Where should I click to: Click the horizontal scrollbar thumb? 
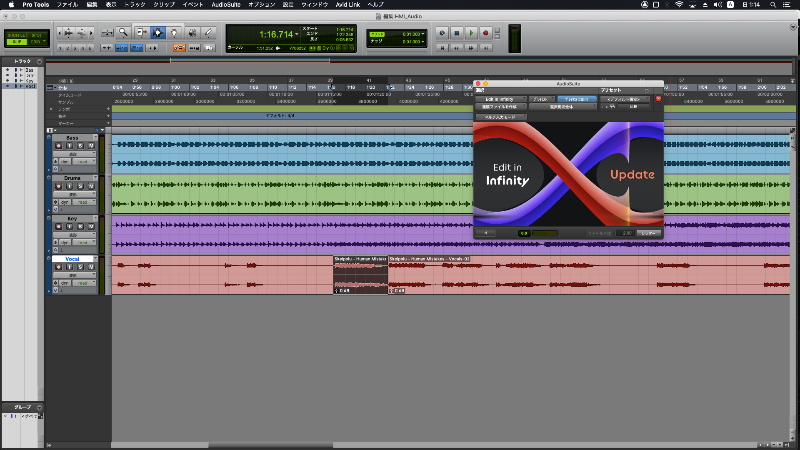pos(271,445)
